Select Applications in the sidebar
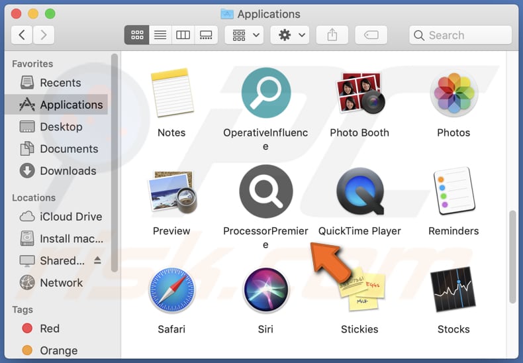The width and height of the screenshot is (523, 363). 56,105
